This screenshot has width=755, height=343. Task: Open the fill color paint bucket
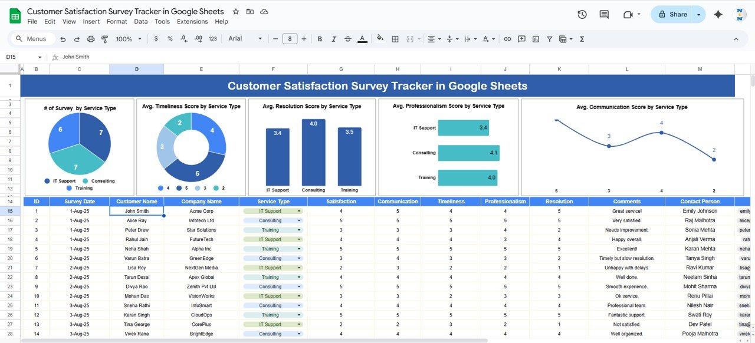tap(380, 39)
